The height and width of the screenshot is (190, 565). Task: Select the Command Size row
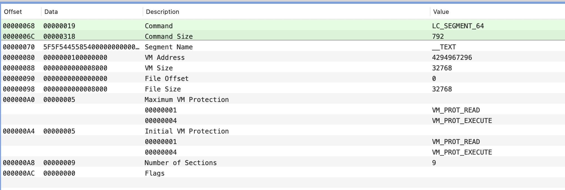coord(283,37)
